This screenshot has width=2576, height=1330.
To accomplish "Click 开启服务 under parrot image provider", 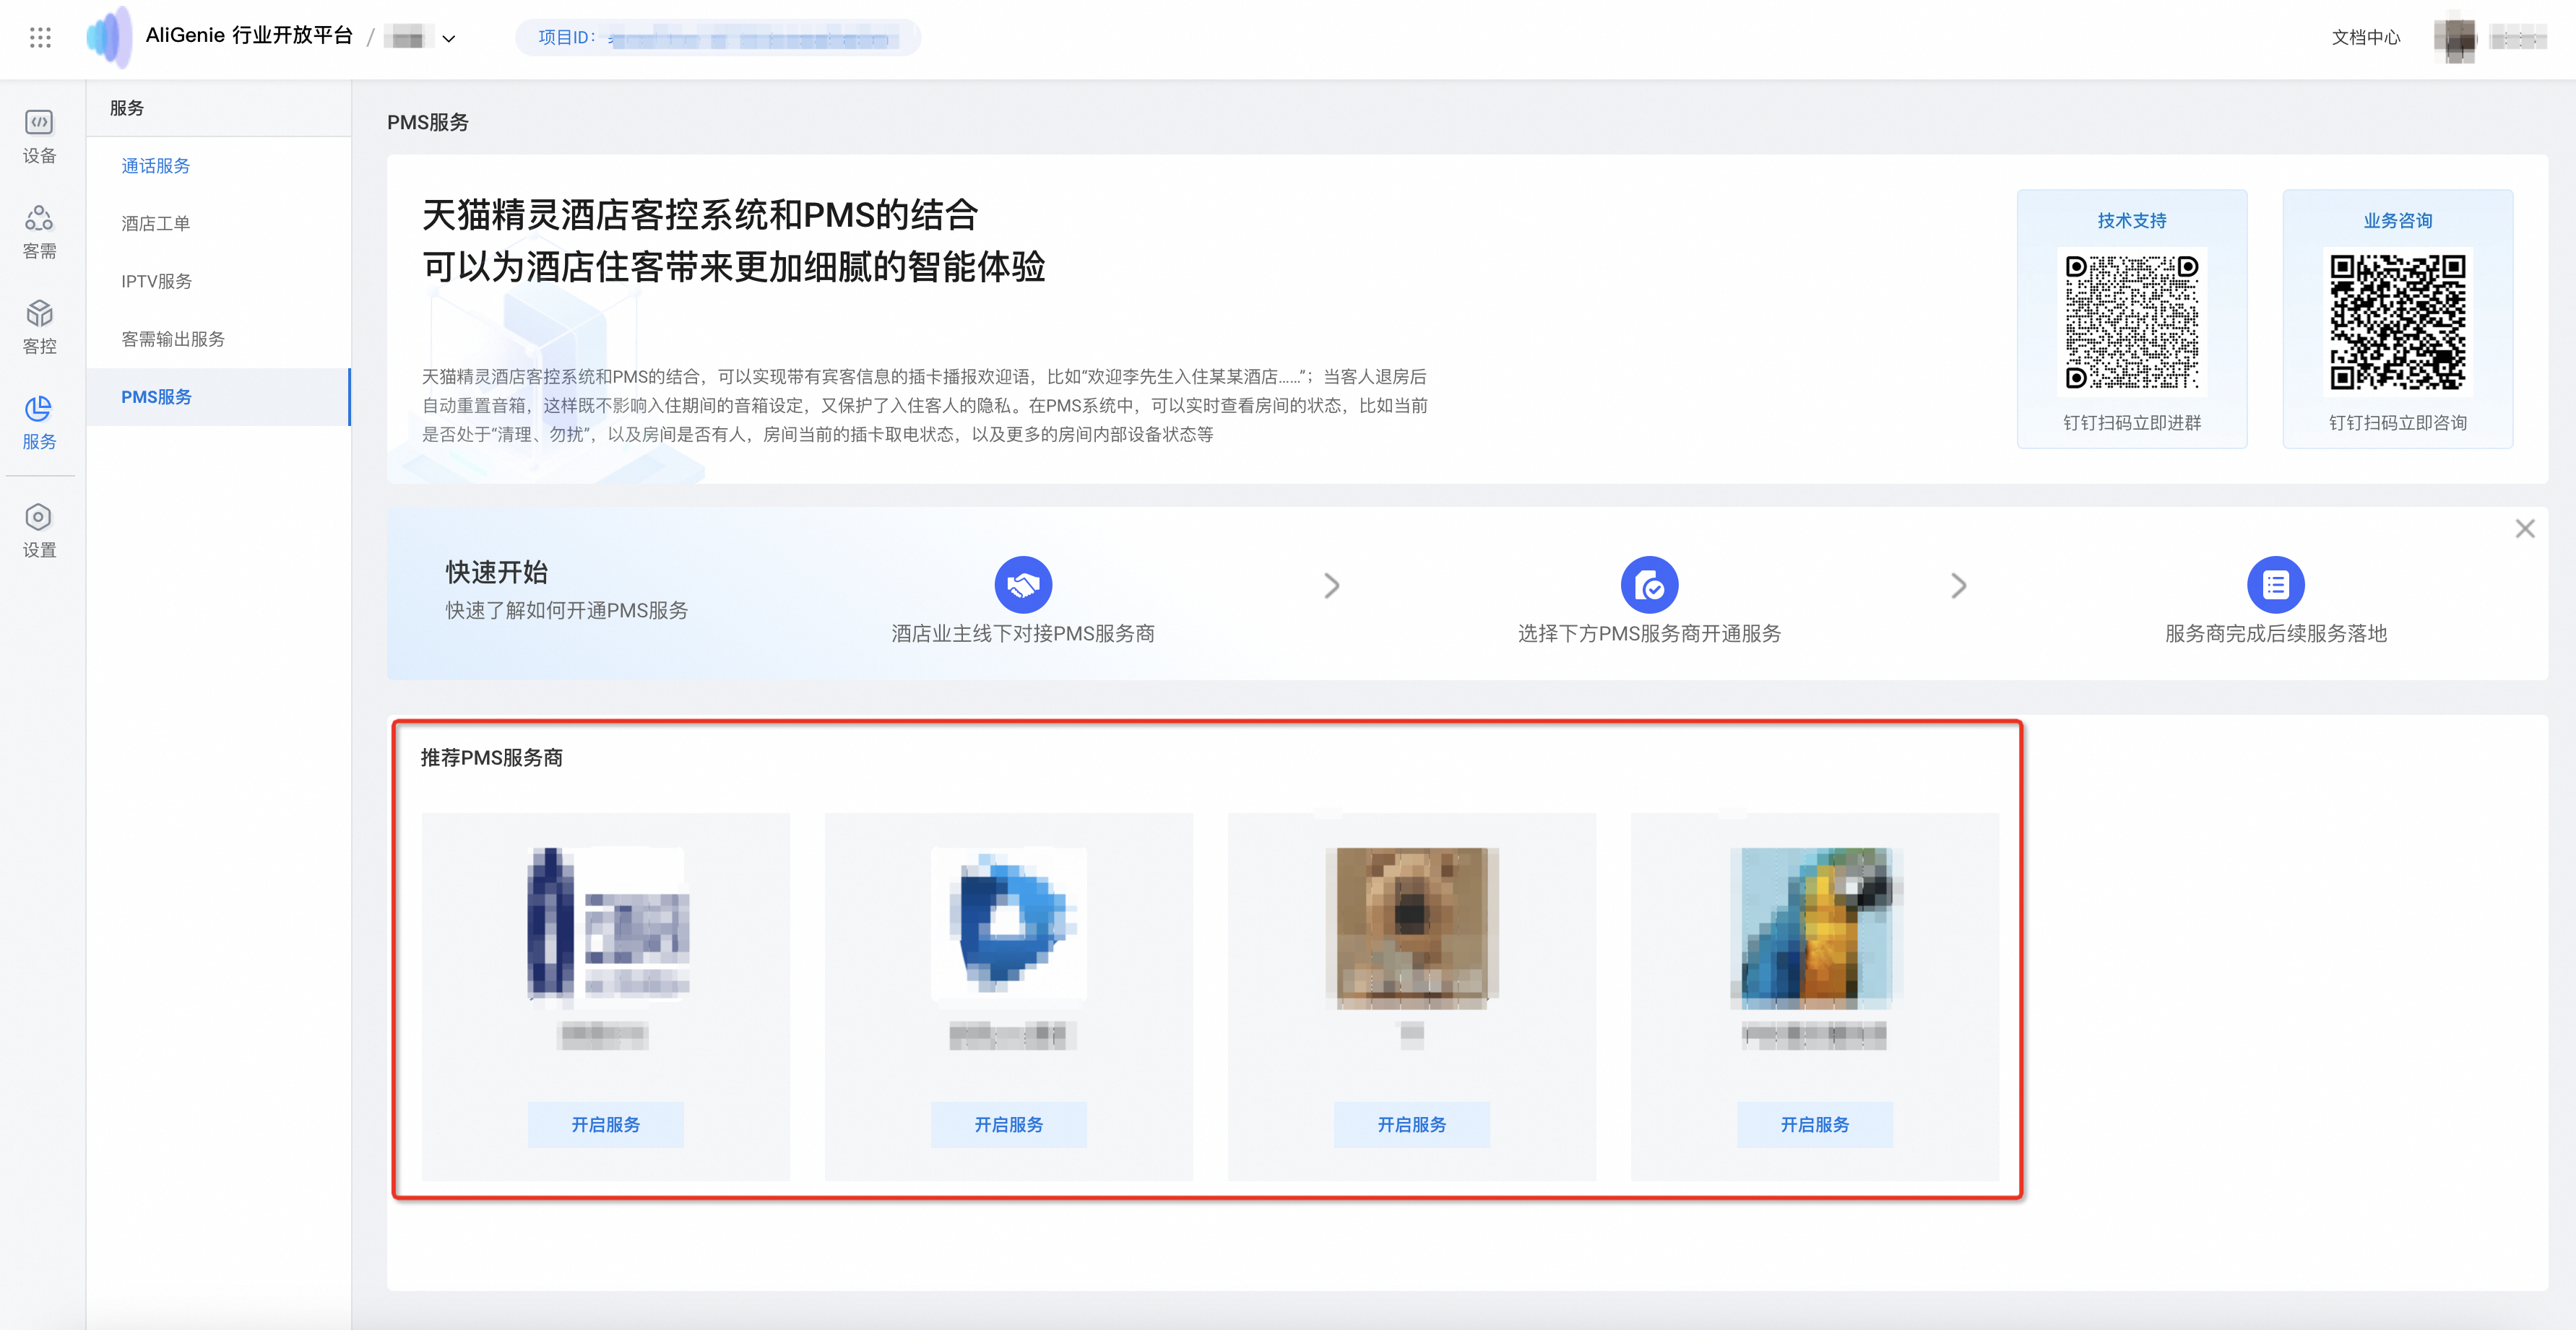I will (x=1814, y=1125).
